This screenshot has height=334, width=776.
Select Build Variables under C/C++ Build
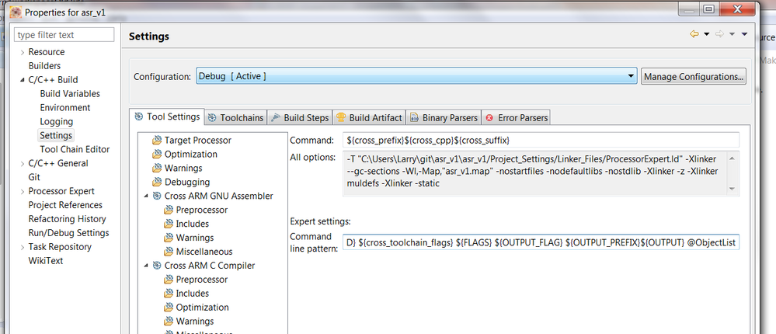point(70,93)
